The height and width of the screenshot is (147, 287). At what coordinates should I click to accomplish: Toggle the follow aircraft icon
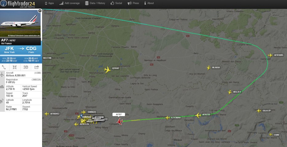[14, 67]
